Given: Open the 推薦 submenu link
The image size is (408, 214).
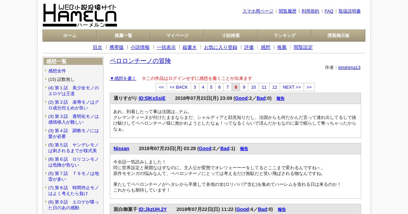Looking at the screenshot, I should 282,48.
